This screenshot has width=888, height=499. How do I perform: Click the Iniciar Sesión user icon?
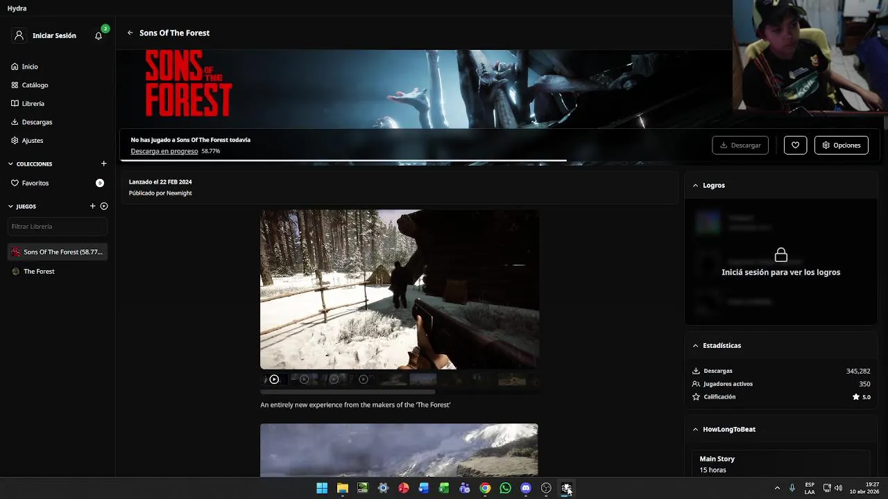point(19,35)
